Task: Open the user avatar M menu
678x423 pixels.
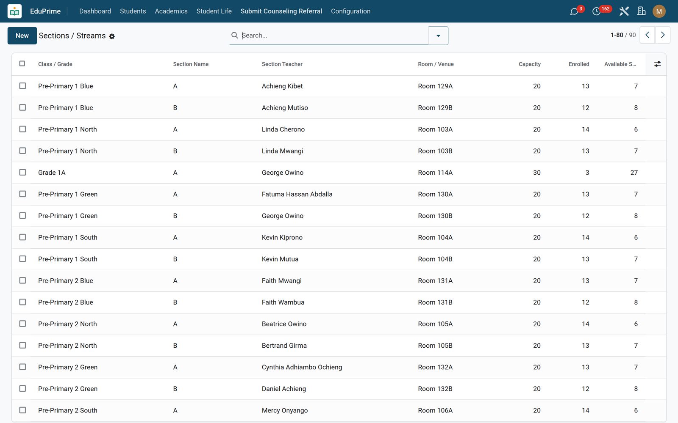Action: click(659, 11)
